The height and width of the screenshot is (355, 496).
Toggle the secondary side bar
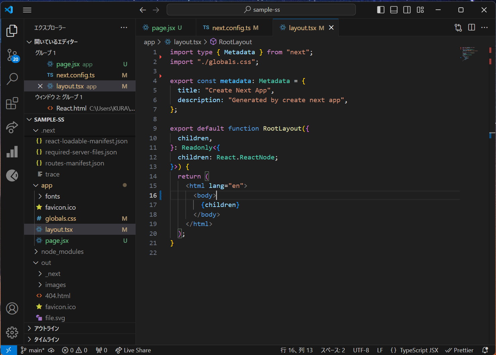(x=407, y=10)
